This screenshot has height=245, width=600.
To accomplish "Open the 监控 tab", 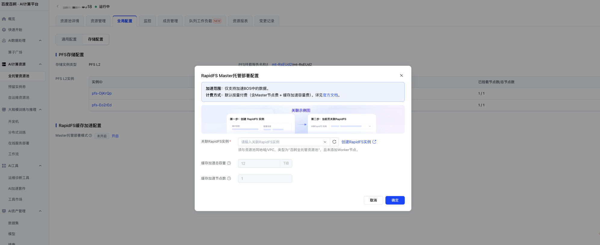I will [147, 21].
